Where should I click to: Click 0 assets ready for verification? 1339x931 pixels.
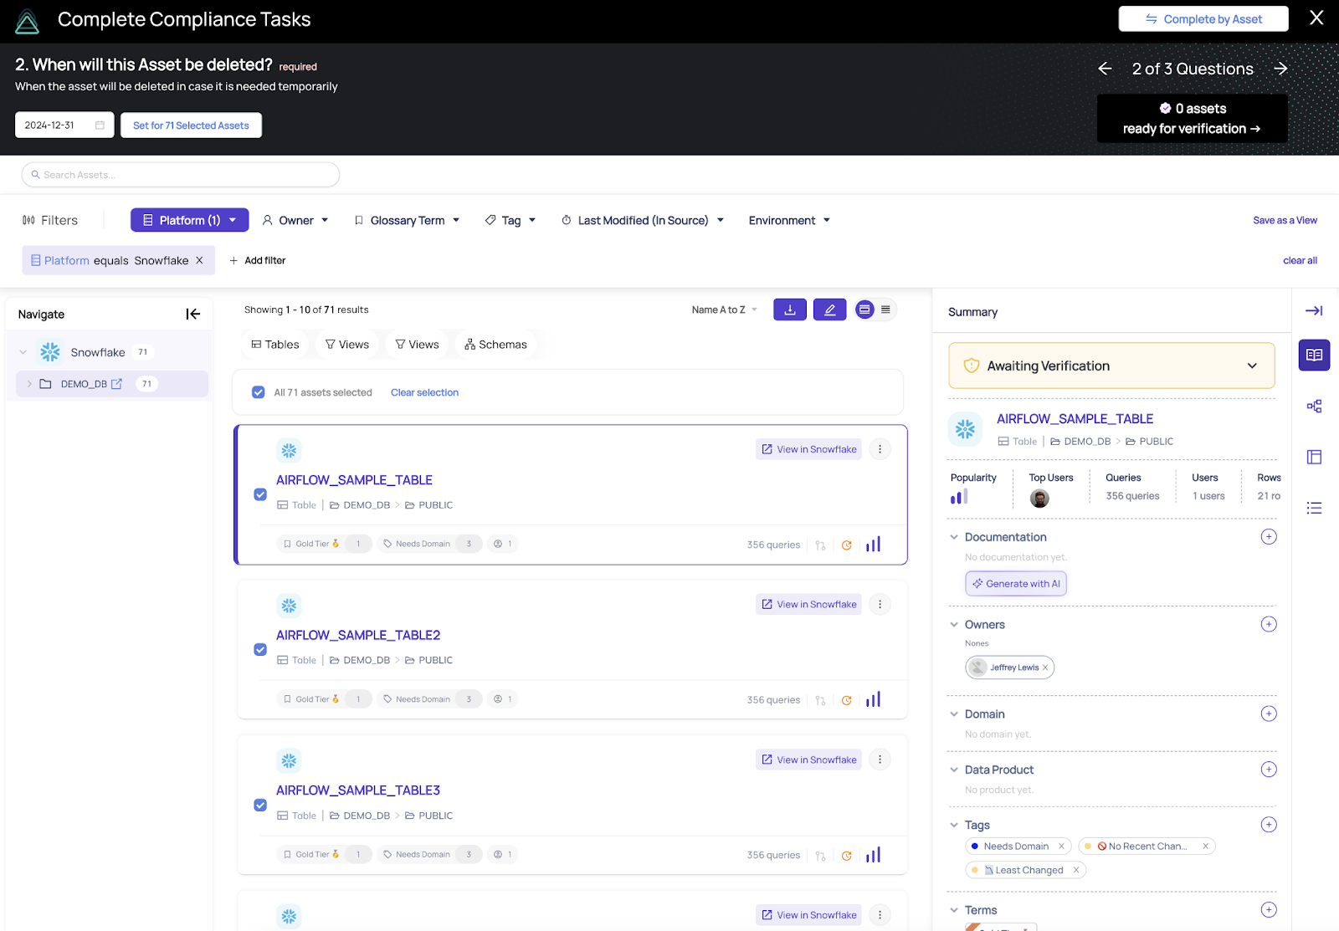point(1193,119)
